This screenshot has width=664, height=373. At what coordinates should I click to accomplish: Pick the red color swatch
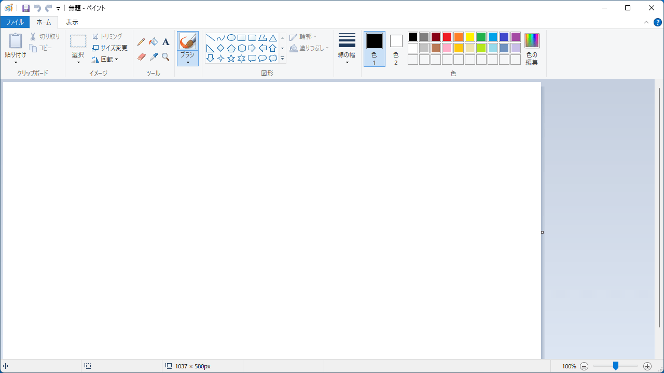(447, 37)
